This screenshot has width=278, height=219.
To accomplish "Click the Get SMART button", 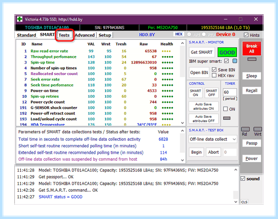I will click(202, 52).
